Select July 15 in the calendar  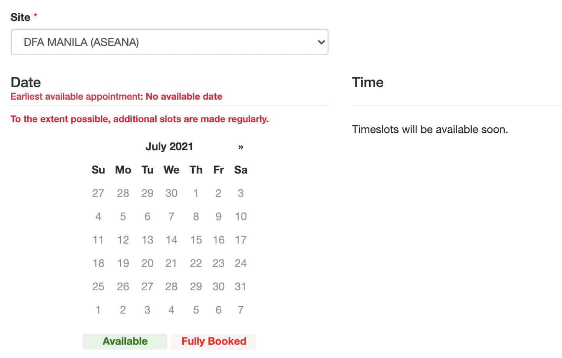click(196, 240)
